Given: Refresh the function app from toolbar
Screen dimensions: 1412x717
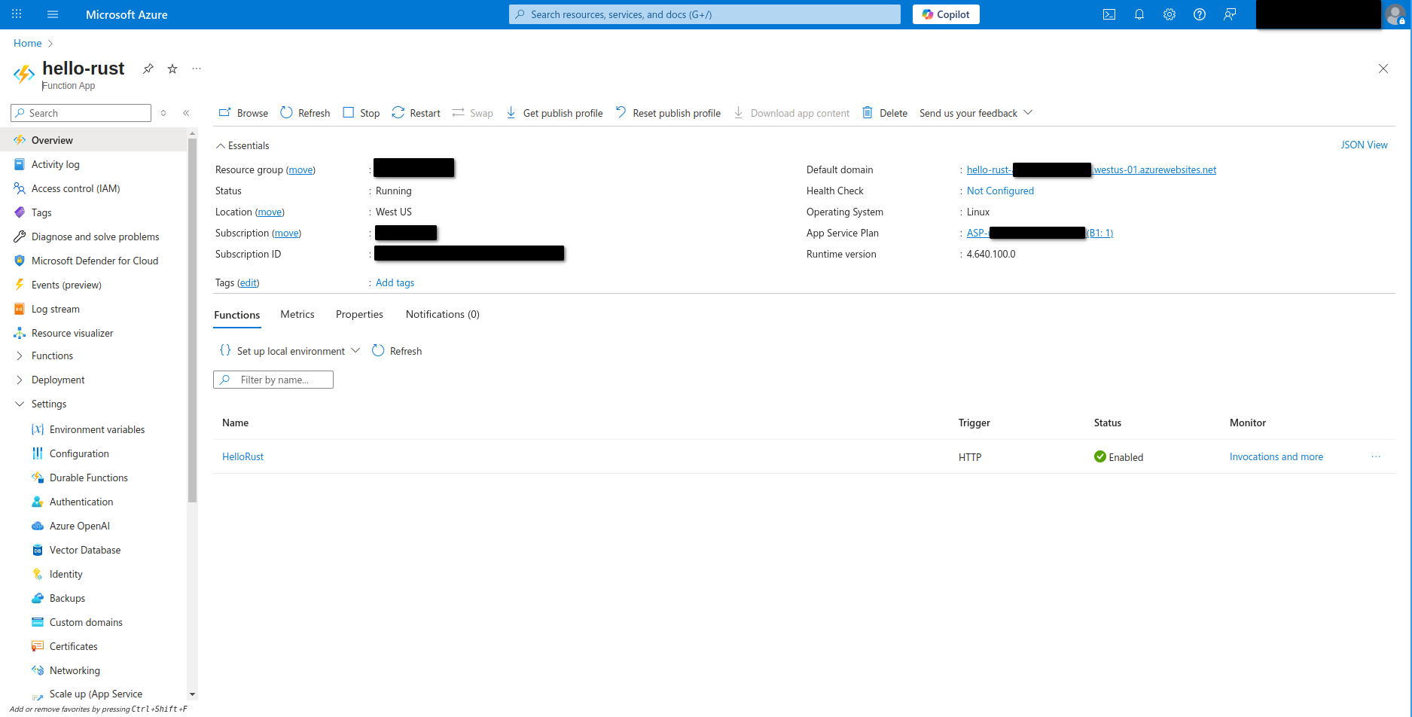Looking at the screenshot, I should point(305,113).
